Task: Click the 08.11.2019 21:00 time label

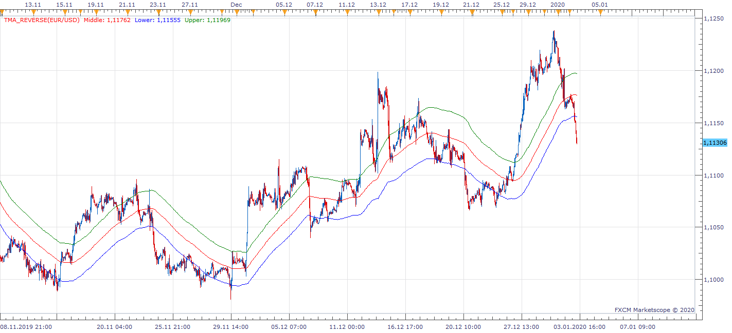Action: [25, 326]
